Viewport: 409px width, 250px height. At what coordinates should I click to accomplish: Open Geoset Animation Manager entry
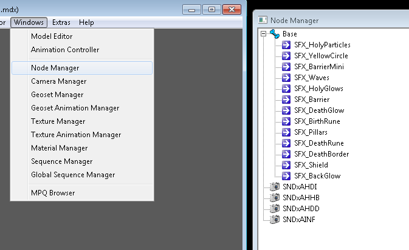pyautogui.click(x=82, y=108)
